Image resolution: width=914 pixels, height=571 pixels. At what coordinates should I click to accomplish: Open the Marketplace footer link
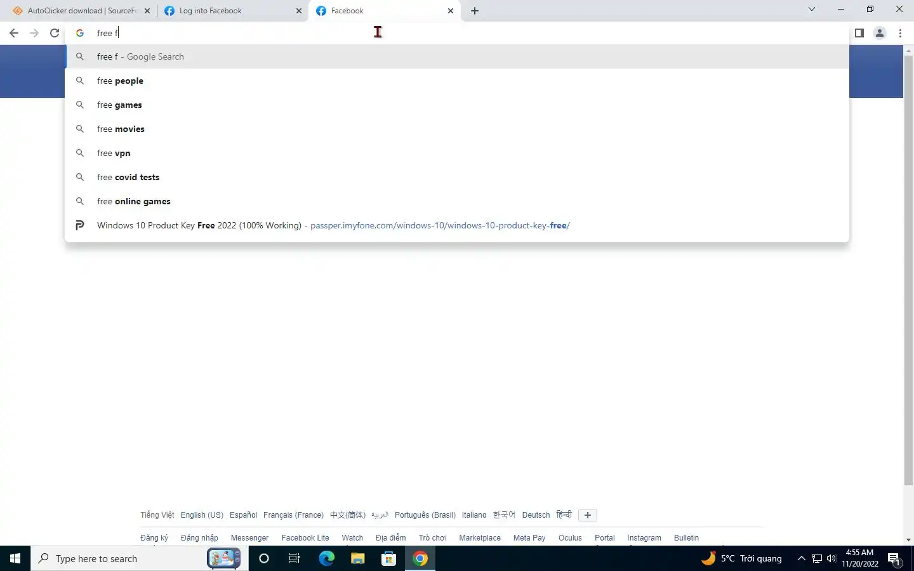pyautogui.click(x=480, y=538)
